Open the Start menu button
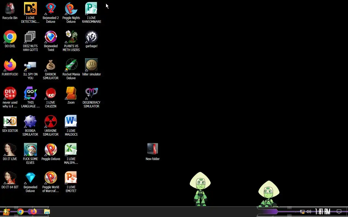 [7, 212]
